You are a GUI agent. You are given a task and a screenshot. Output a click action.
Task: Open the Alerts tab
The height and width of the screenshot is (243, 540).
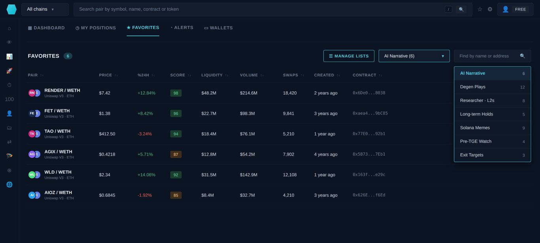[x=182, y=28]
